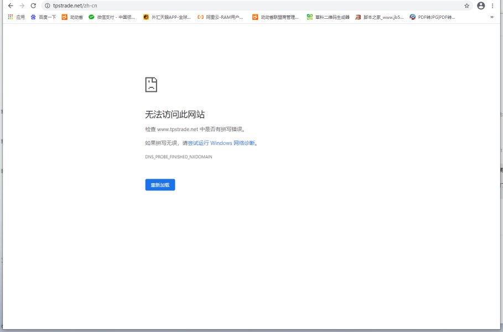
Task: Go back to the previous page
Action: [x=11, y=6]
